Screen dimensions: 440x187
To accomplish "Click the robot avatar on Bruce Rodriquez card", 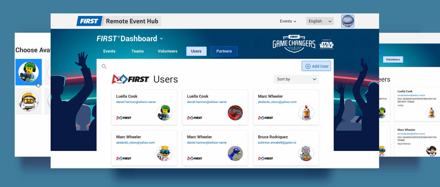I will (x=306, y=153).
